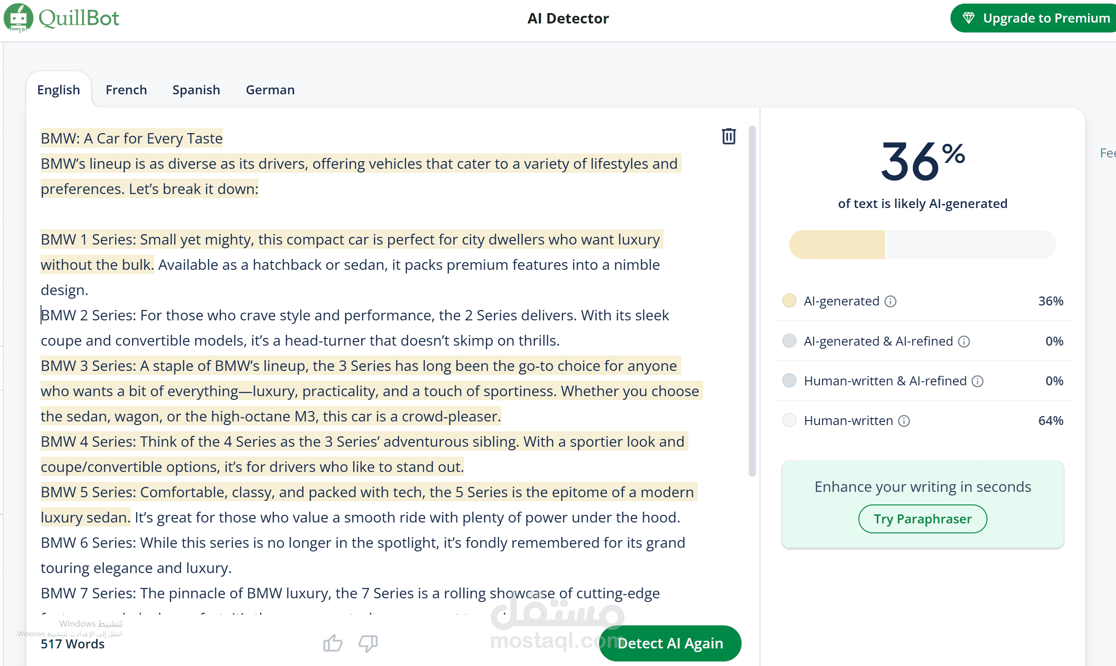Click the Human-written white color swatch
Image resolution: width=1116 pixels, height=666 pixels.
(x=789, y=421)
